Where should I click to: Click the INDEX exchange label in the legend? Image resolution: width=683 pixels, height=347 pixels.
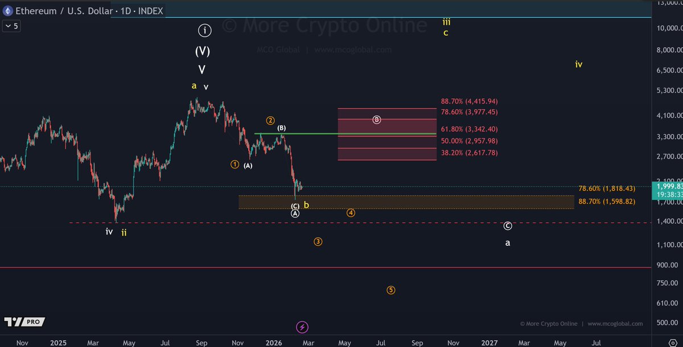tap(151, 10)
